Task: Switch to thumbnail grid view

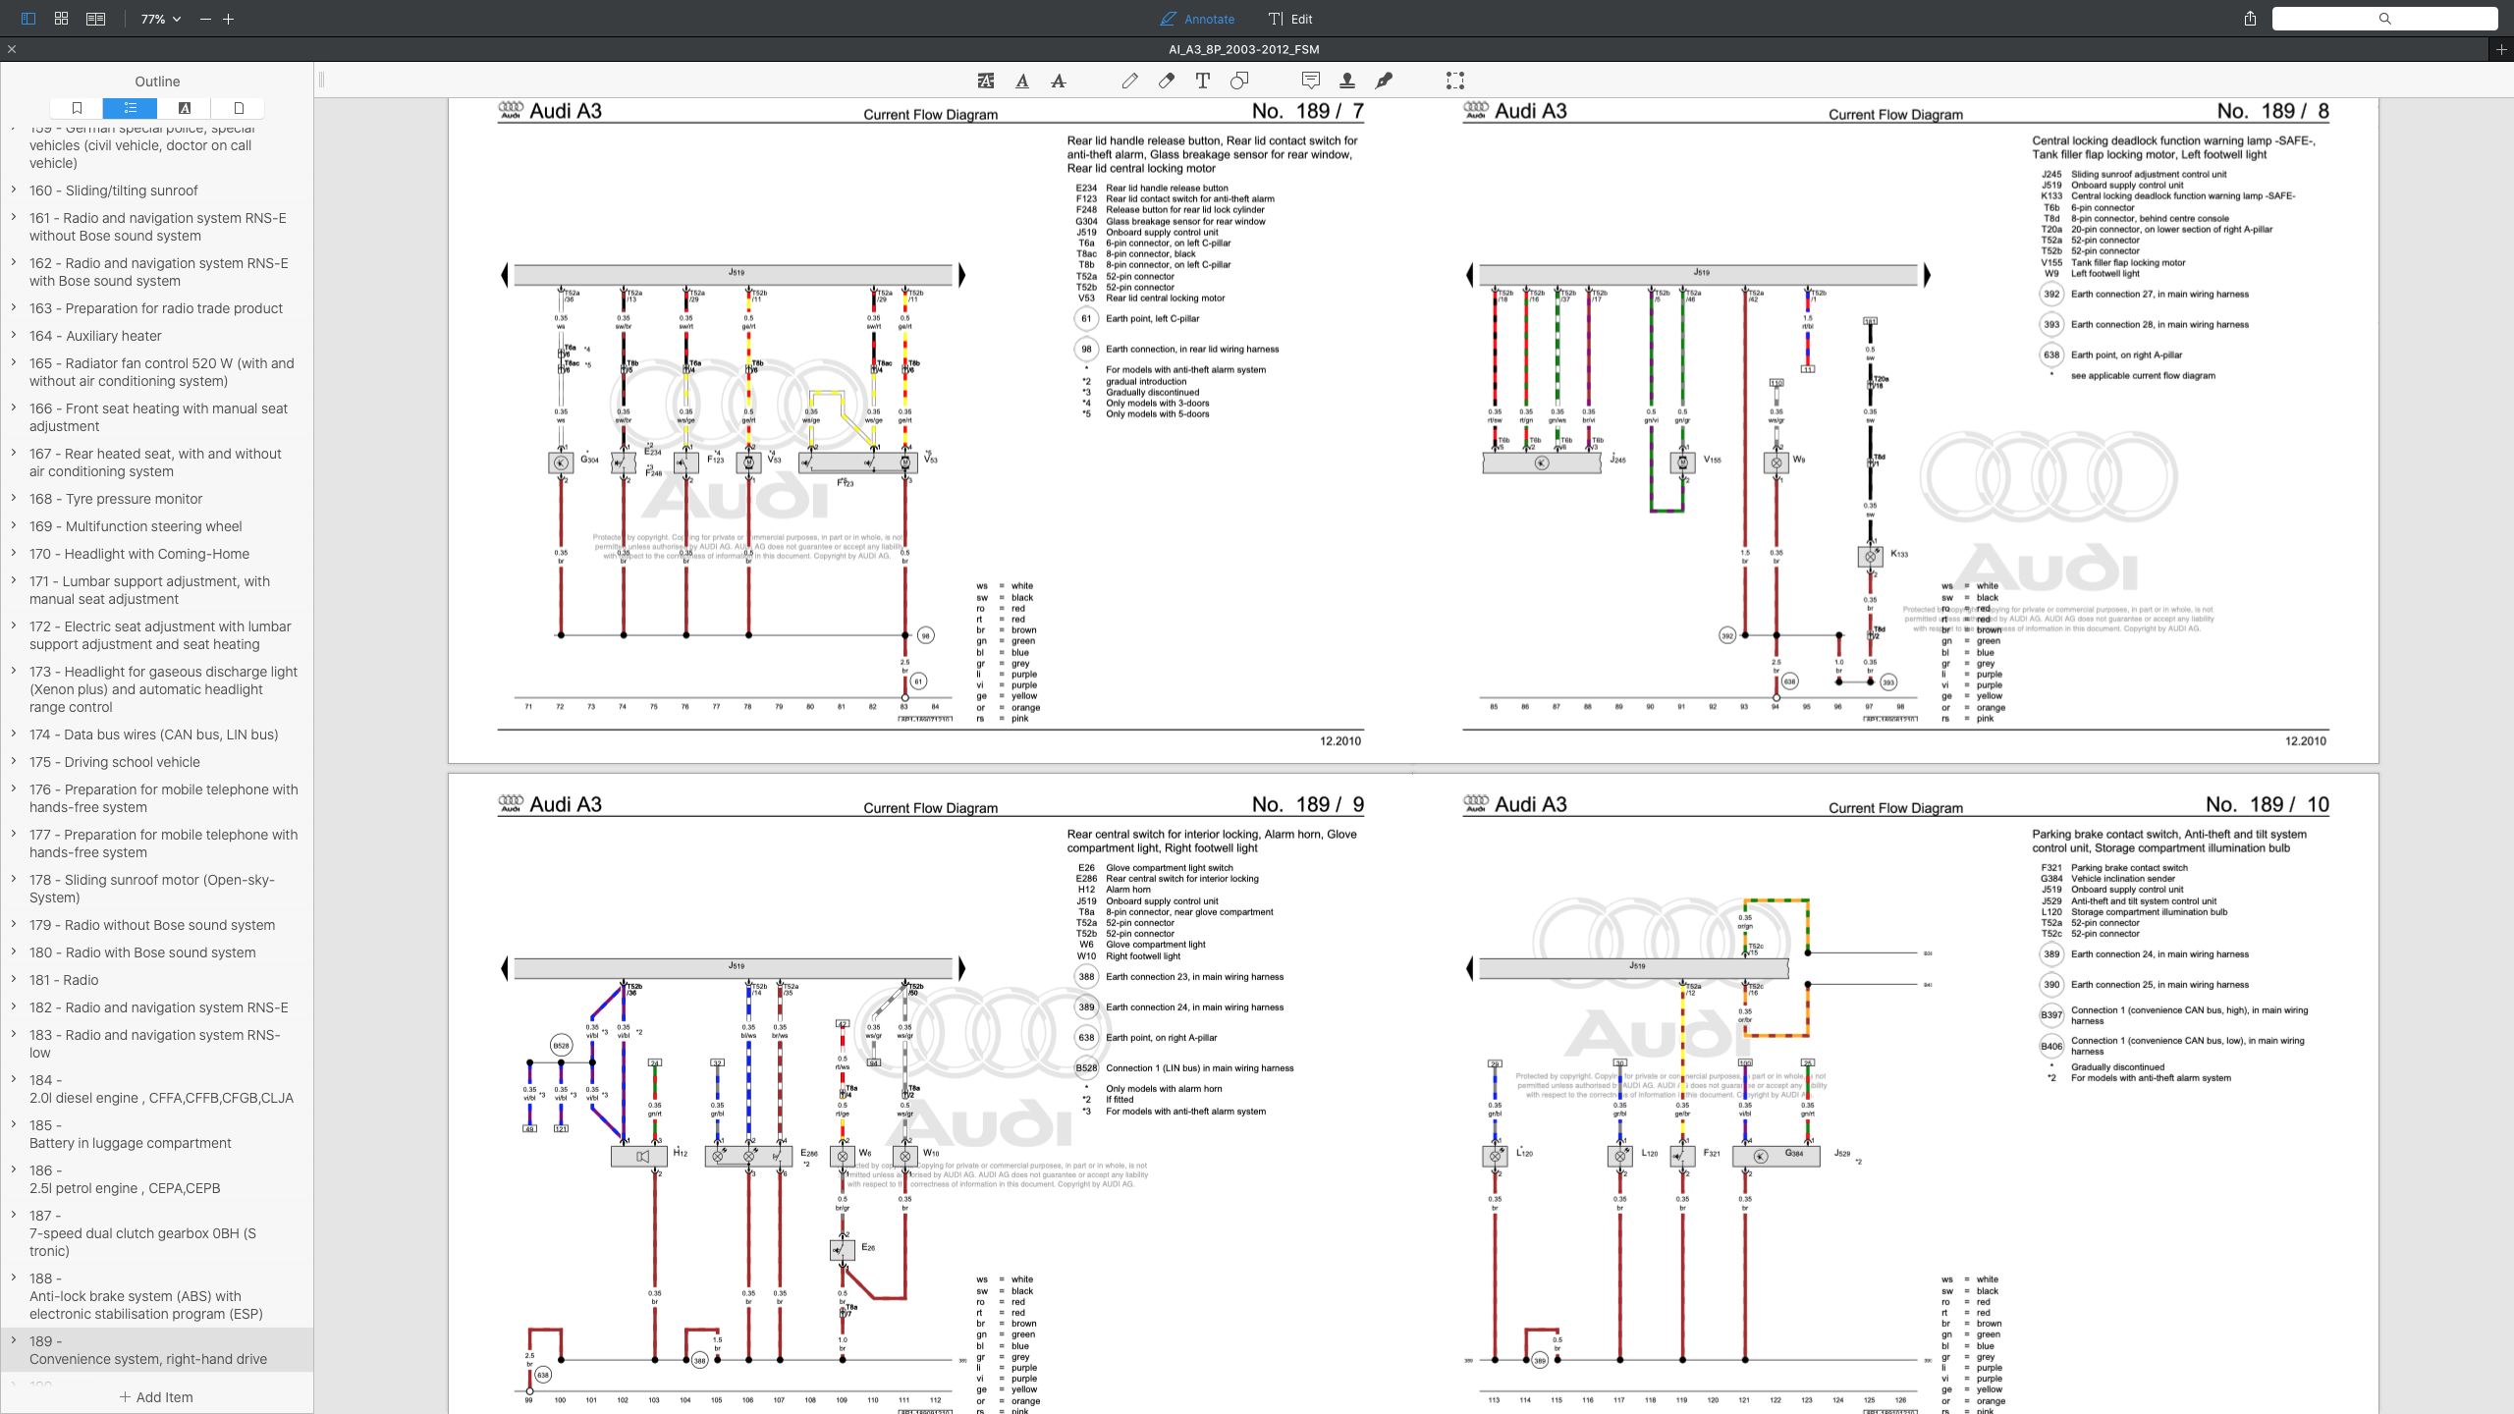Action: point(61,19)
